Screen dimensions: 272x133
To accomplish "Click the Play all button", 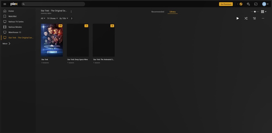I will click(x=238, y=18).
